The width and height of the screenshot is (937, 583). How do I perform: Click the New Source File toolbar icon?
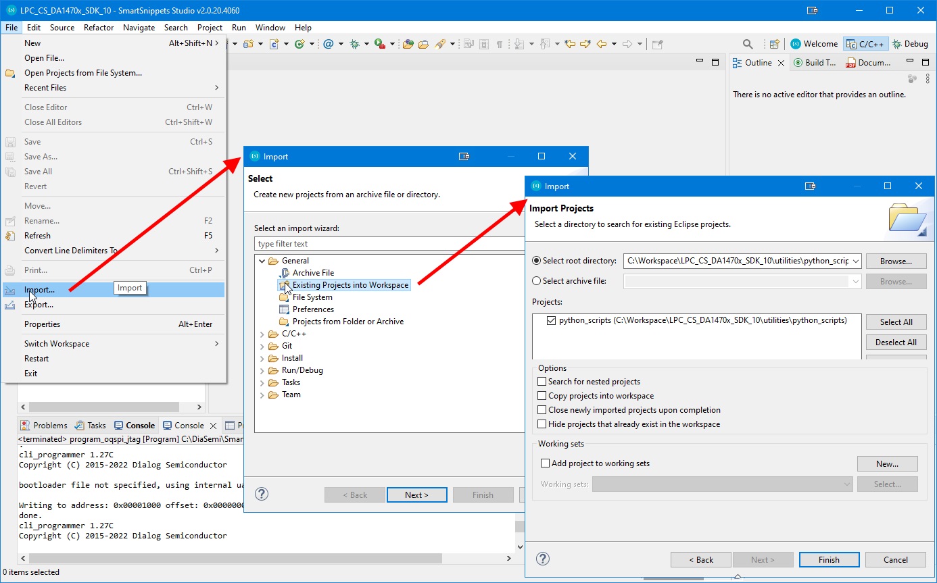(274, 44)
